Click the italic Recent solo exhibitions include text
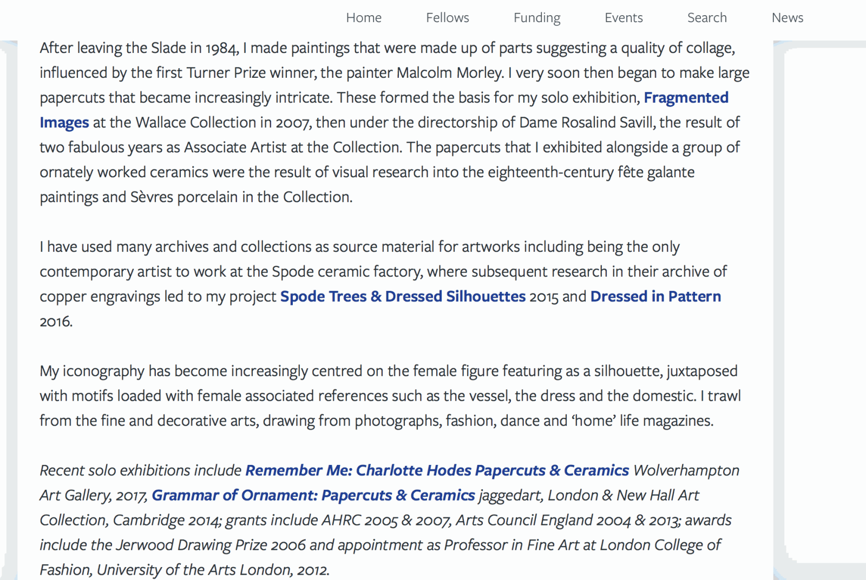 coord(140,470)
